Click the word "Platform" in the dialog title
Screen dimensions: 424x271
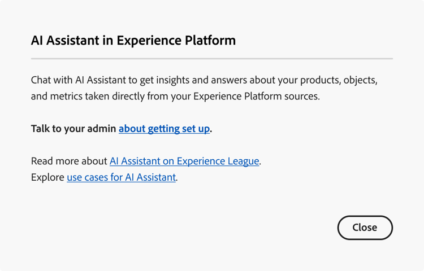(211, 41)
